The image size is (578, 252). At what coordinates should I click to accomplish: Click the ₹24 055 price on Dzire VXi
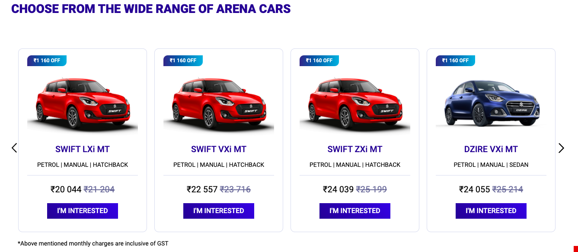coord(475,189)
